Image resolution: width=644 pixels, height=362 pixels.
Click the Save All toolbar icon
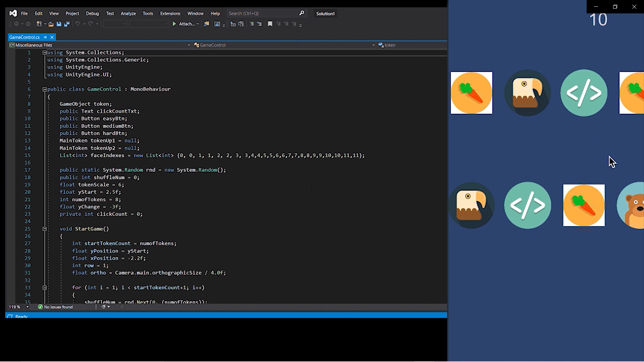pos(67,24)
